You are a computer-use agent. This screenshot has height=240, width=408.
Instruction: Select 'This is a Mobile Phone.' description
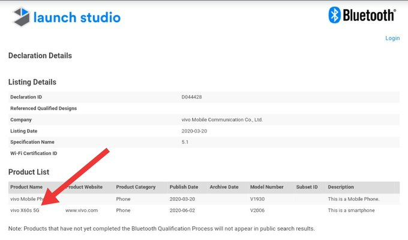coord(353,199)
